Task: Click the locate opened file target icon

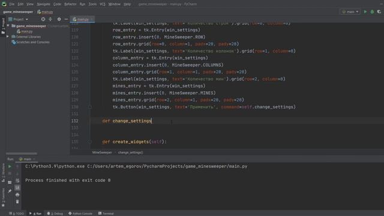Action: coord(43,19)
